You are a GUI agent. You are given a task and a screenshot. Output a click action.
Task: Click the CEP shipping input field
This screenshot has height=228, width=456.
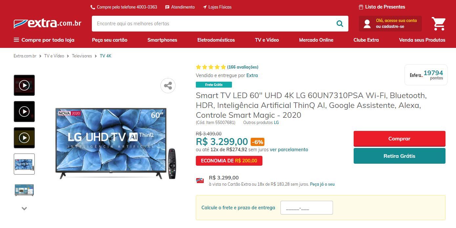click(306, 208)
